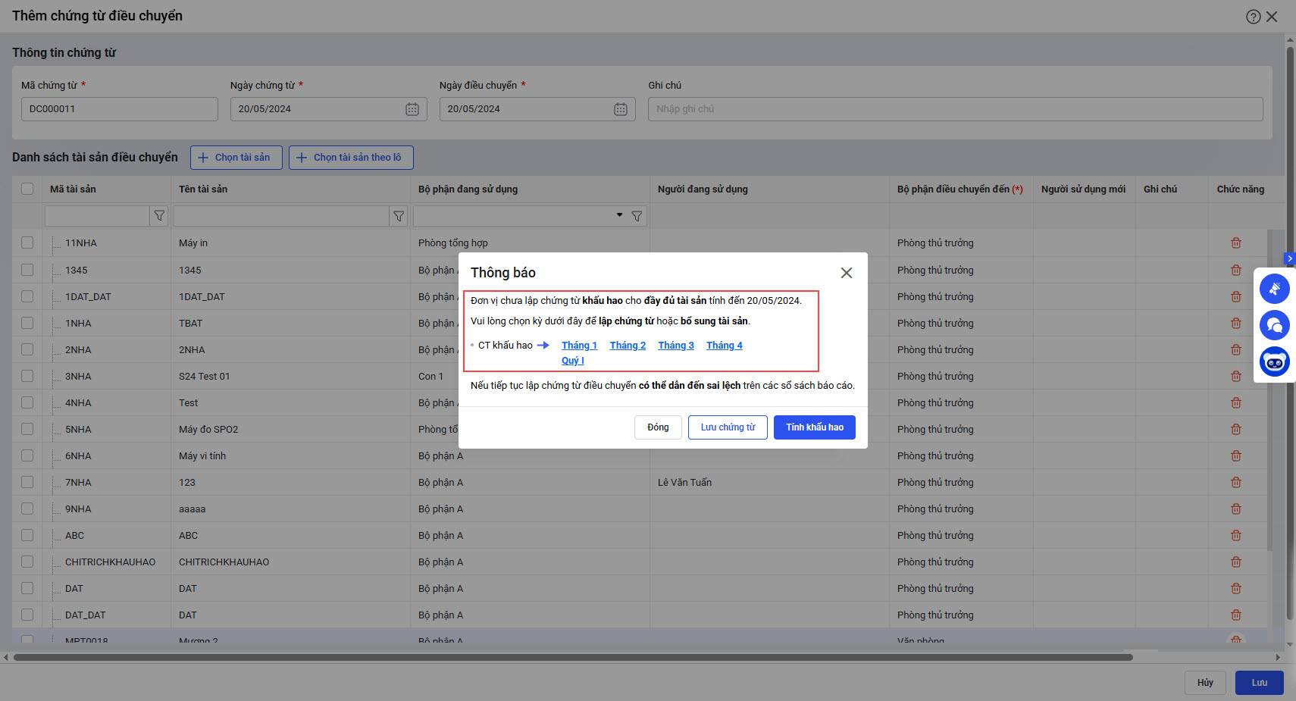Open the Quý I depreciation link
The height and width of the screenshot is (701, 1296).
click(572, 361)
